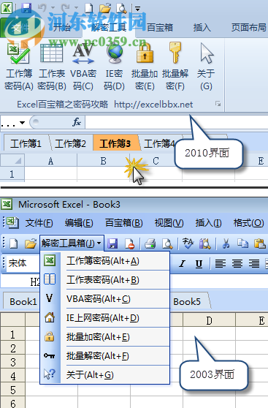The height and width of the screenshot is (408, 268).
Task: Run 批量解密(F) key tool
Action: coord(175,67)
